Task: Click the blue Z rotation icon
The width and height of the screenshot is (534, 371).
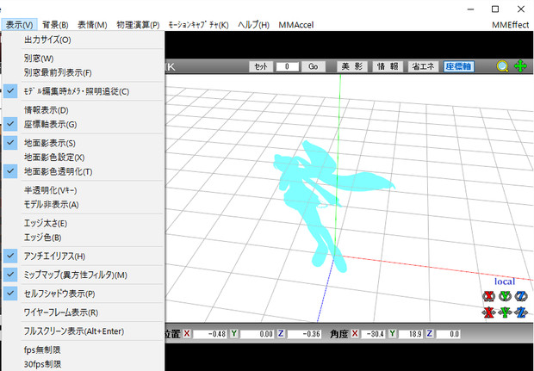Action: click(x=521, y=296)
